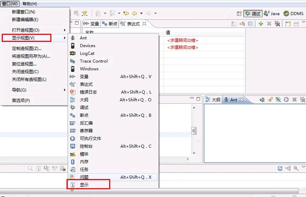Switch to the 断点 tab
The height and width of the screenshot is (197, 306).
pos(110,24)
